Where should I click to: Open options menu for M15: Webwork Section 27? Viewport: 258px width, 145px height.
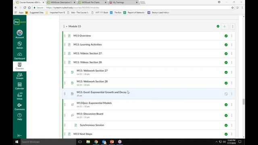tap(232, 72)
